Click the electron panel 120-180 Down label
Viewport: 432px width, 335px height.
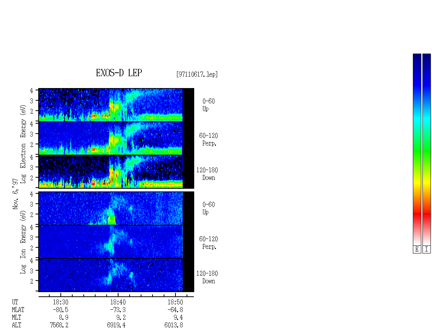[x=207, y=174]
